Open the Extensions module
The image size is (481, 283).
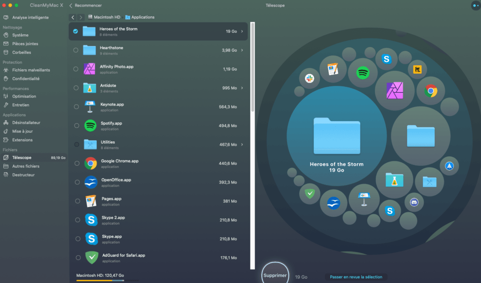coord(23,140)
